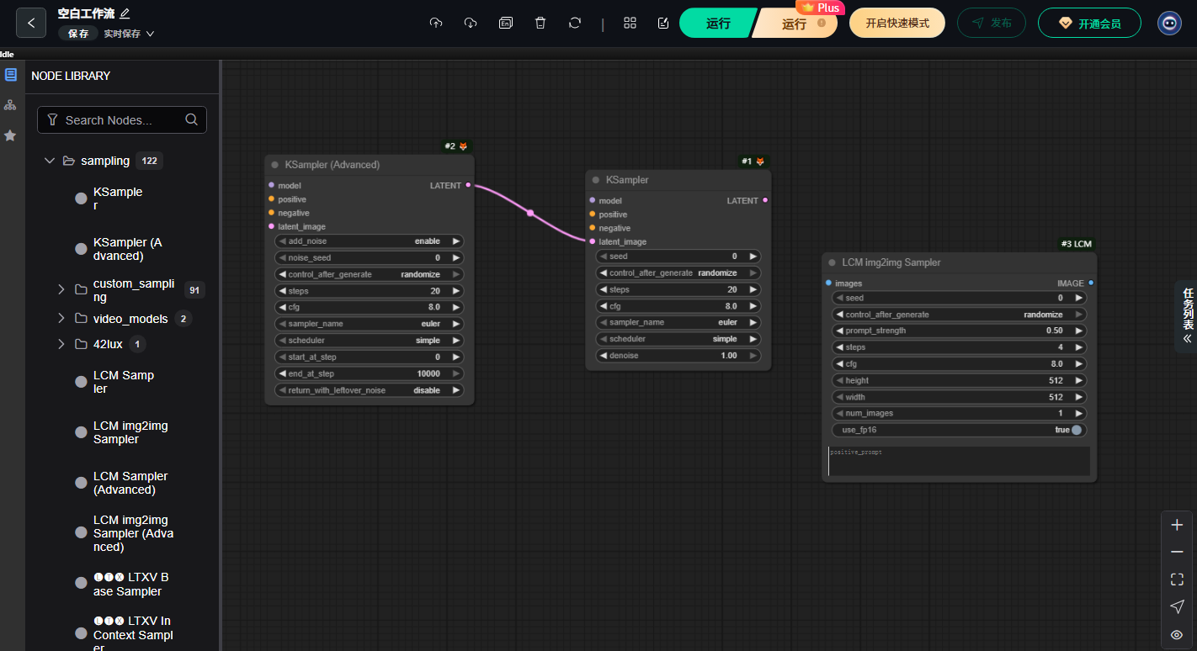This screenshot has width=1197, height=651.
Task: Zoom in with the plus canvas button
Action: click(1177, 525)
